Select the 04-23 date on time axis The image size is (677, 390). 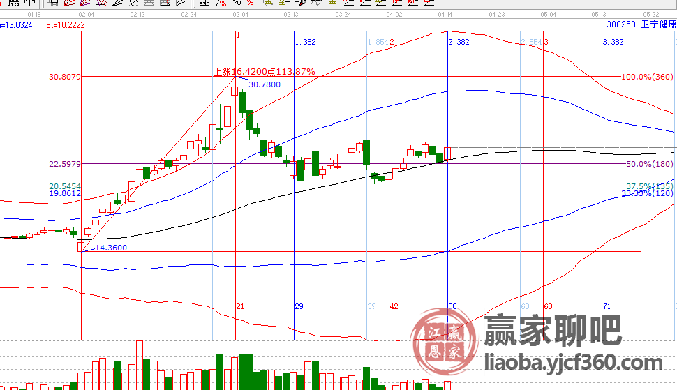pyautogui.click(x=497, y=14)
